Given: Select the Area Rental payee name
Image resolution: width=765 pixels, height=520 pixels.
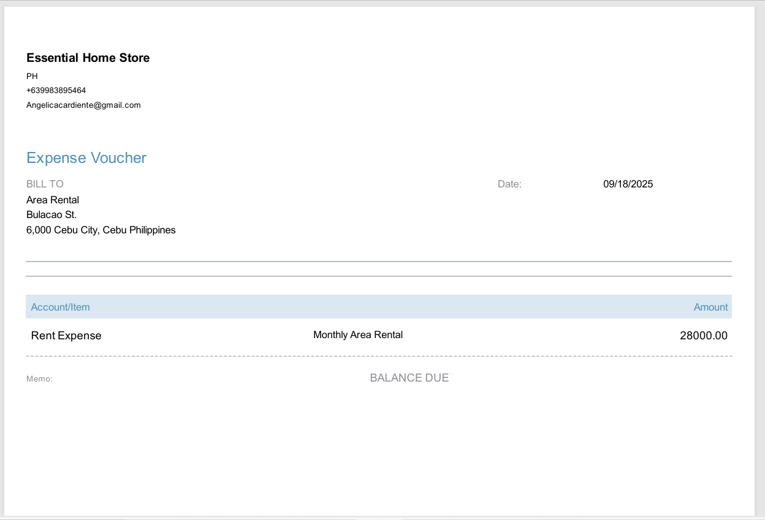Looking at the screenshot, I should click(x=53, y=200).
